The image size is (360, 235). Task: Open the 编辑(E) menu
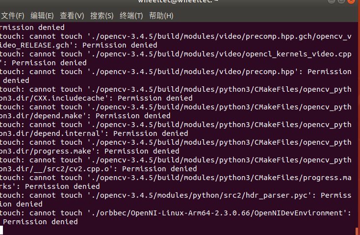[42, 16]
